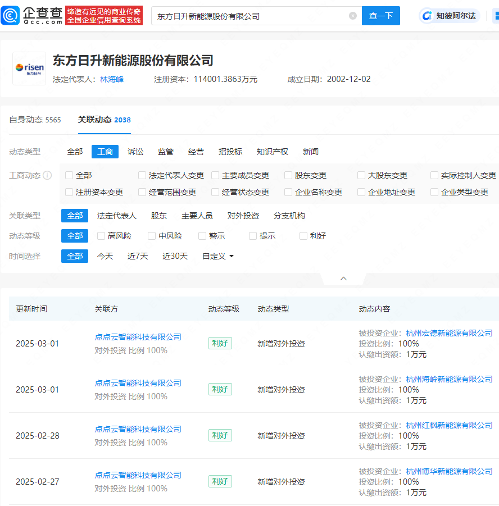The image size is (499, 506).
Task: Check the 警示 level checkbox
Action: pos(202,236)
